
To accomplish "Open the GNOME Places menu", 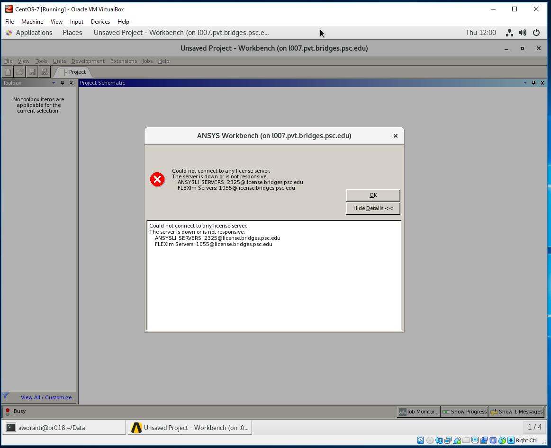I will coord(72,33).
